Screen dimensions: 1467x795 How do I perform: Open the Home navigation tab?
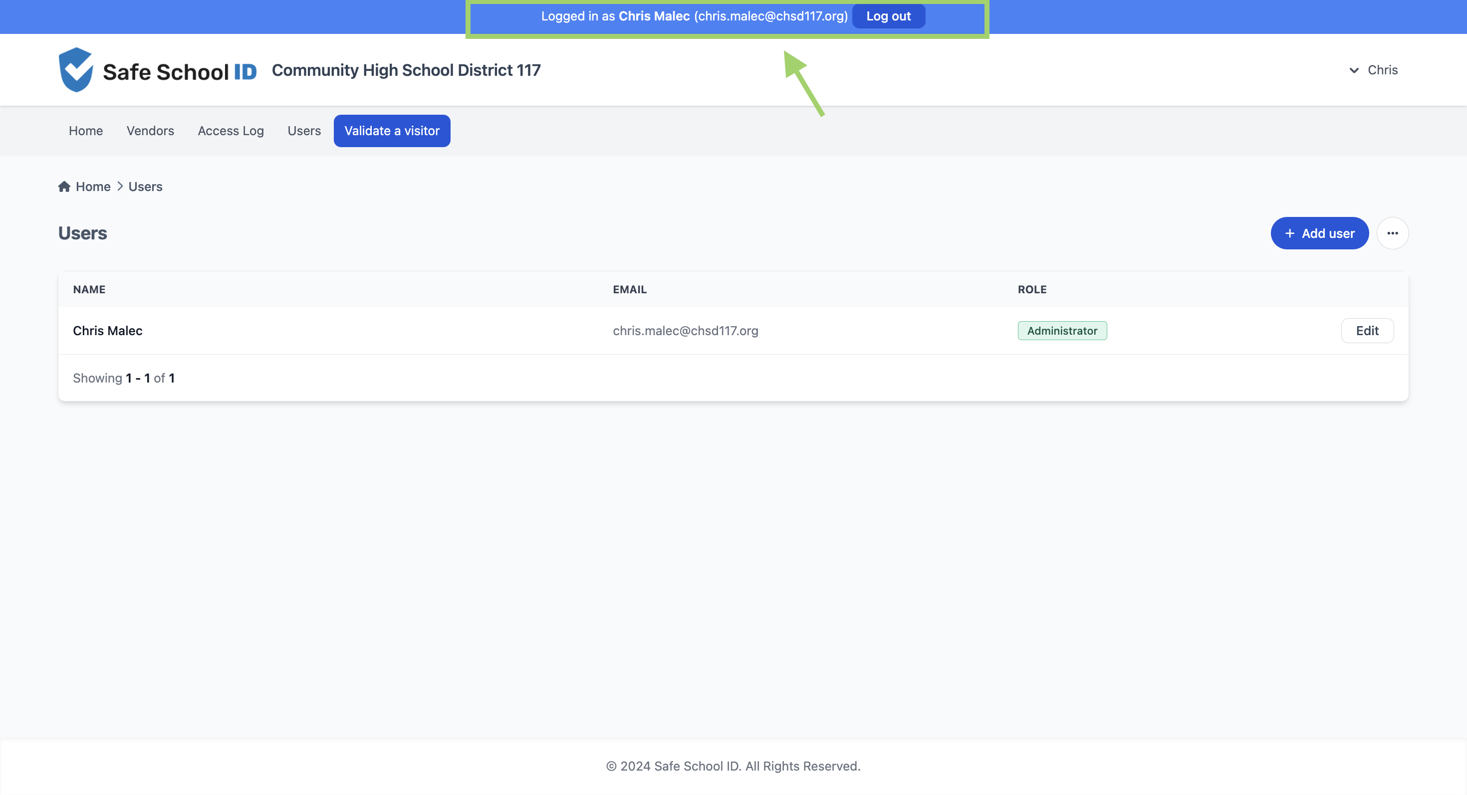pos(86,131)
